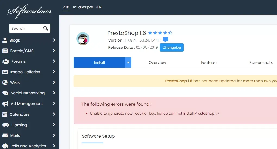The height and width of the screenshot is (149, 277).
Task: Click the PrestaShop 1.6 title
Action: (127, 33)
